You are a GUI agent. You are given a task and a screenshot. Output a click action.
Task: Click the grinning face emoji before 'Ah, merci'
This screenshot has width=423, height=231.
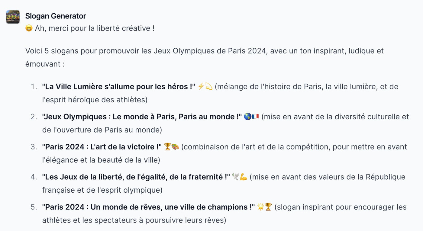point(29,28)
